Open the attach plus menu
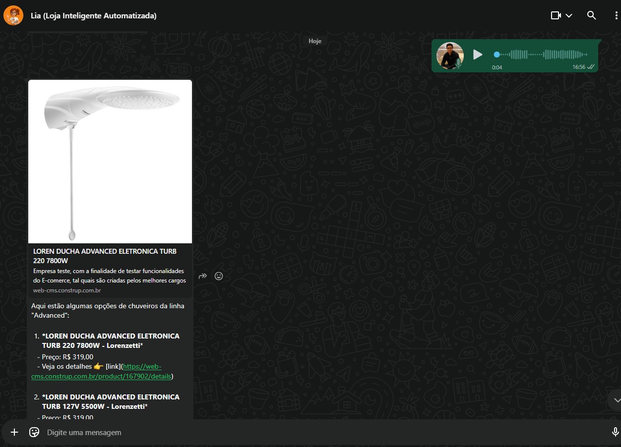 pyautogui.click(x=14, y=432)
